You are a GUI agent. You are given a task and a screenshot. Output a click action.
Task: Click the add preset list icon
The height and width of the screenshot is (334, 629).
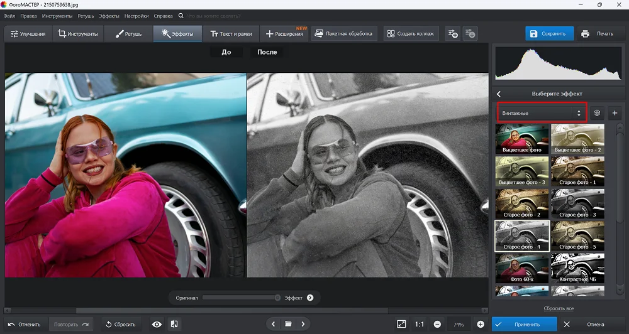[x=453, y=34]
